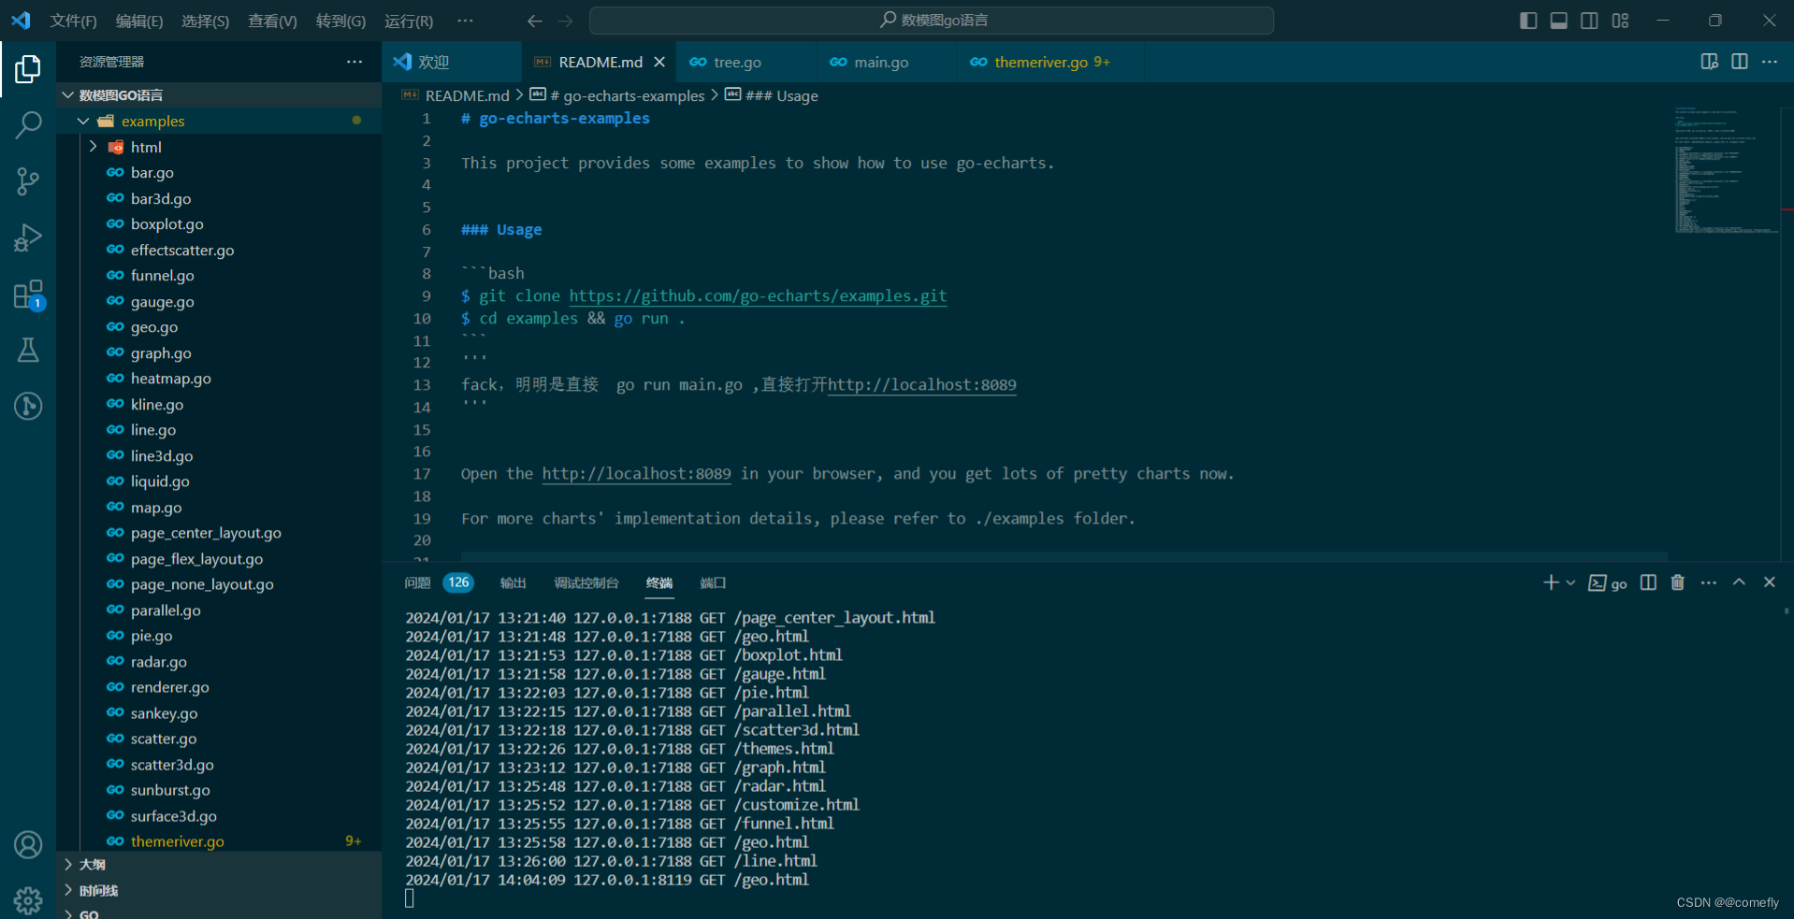
Task: Maximize the panel with the up chevron
Action: [1739, 582]
